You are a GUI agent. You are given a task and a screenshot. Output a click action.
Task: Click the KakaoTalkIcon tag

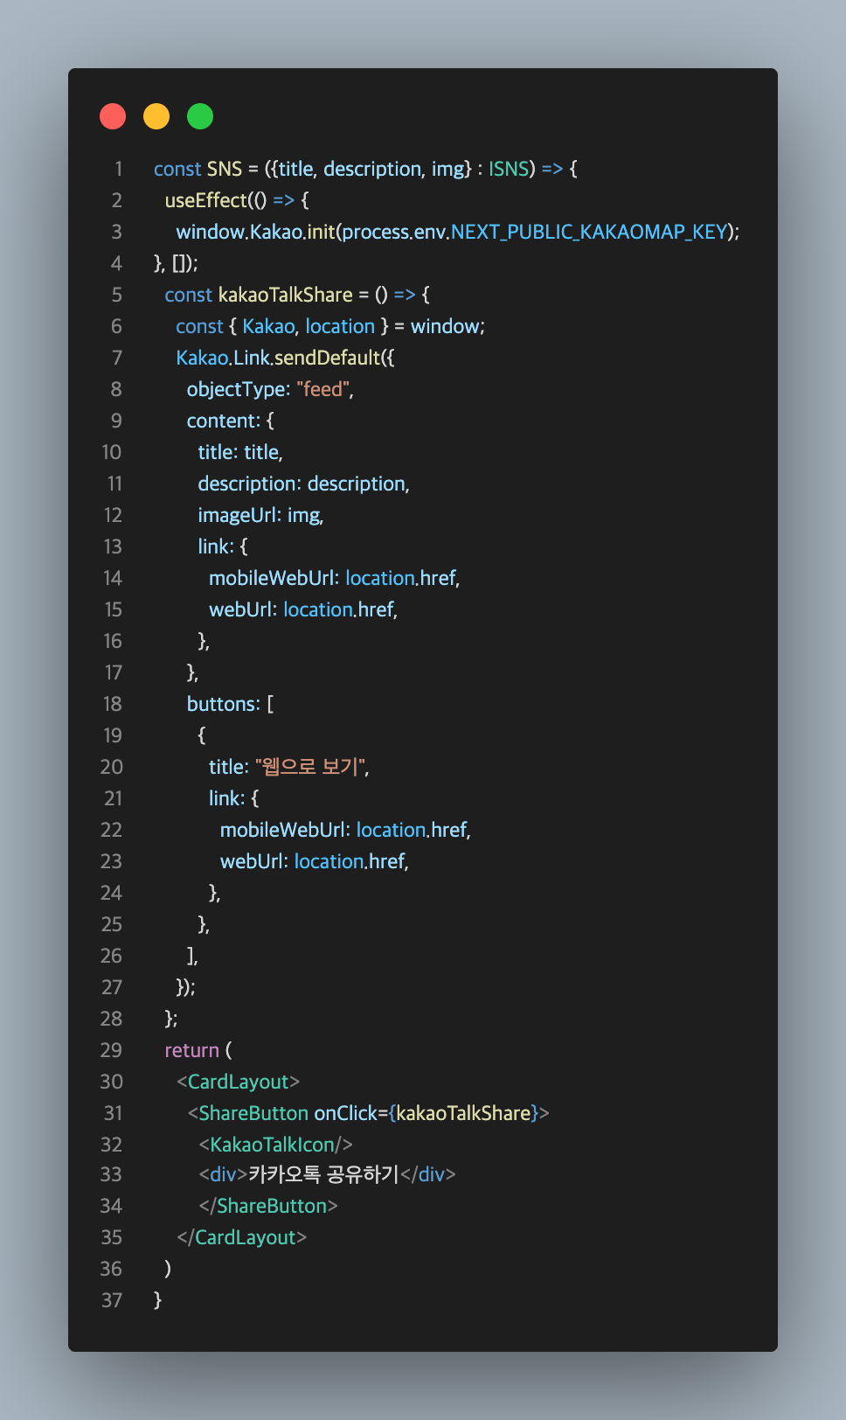[275, 1145]
